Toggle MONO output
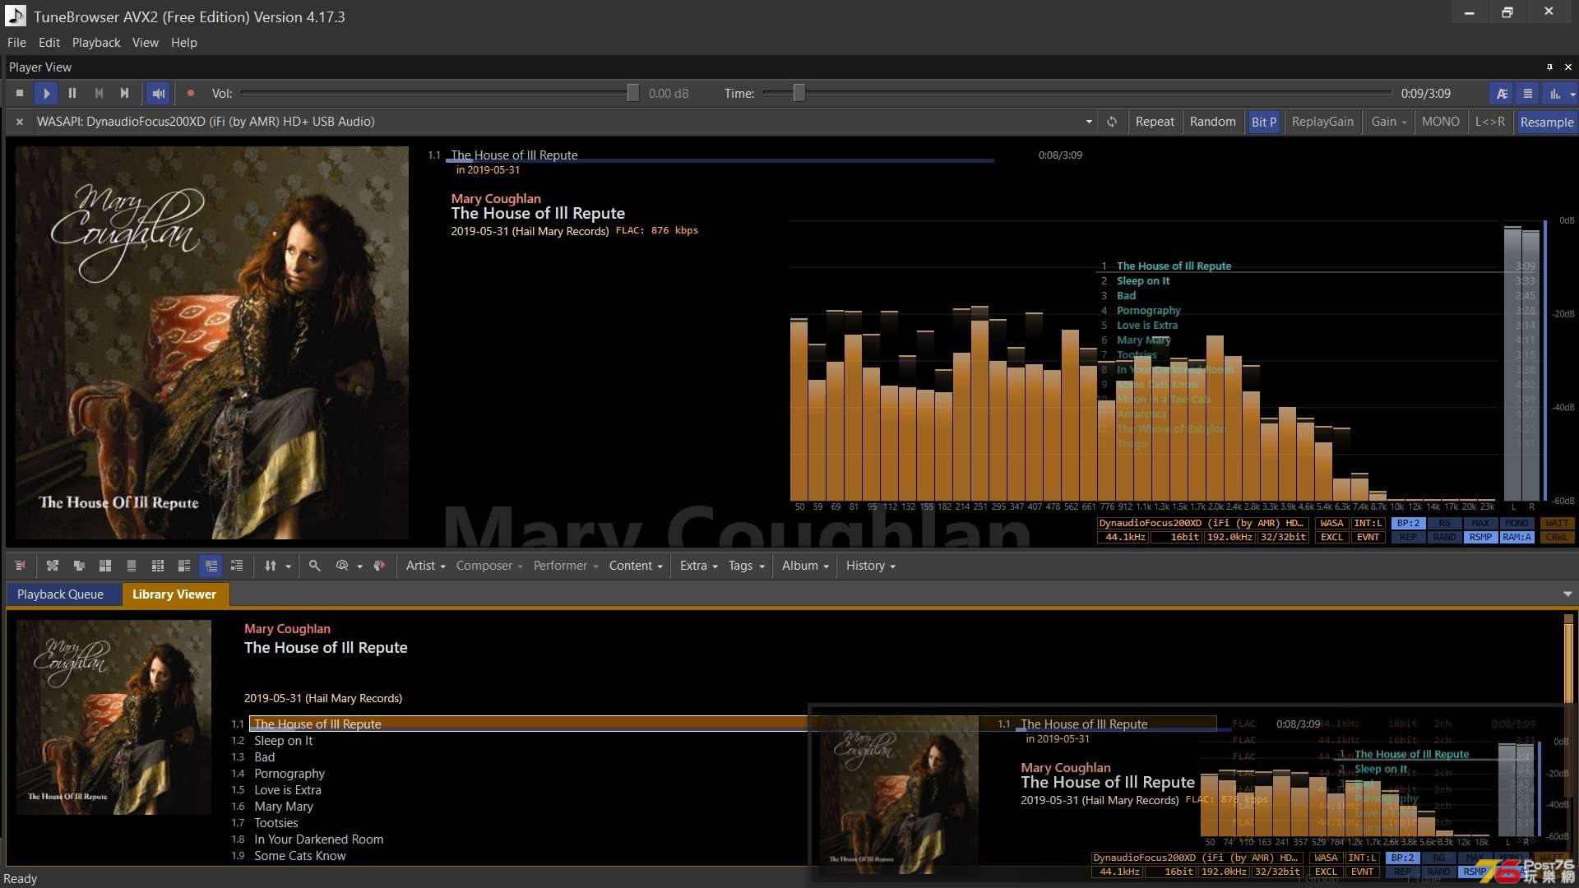Screen dimensions: 1579x888 point(1440,122)
